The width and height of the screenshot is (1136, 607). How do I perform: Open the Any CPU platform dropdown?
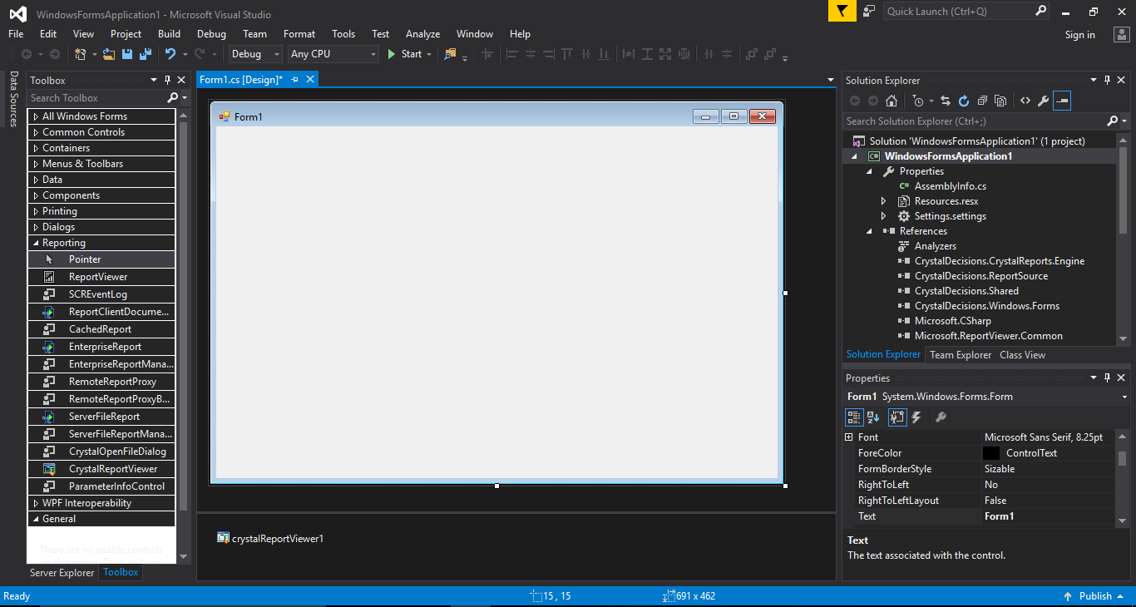coord(333,54)
